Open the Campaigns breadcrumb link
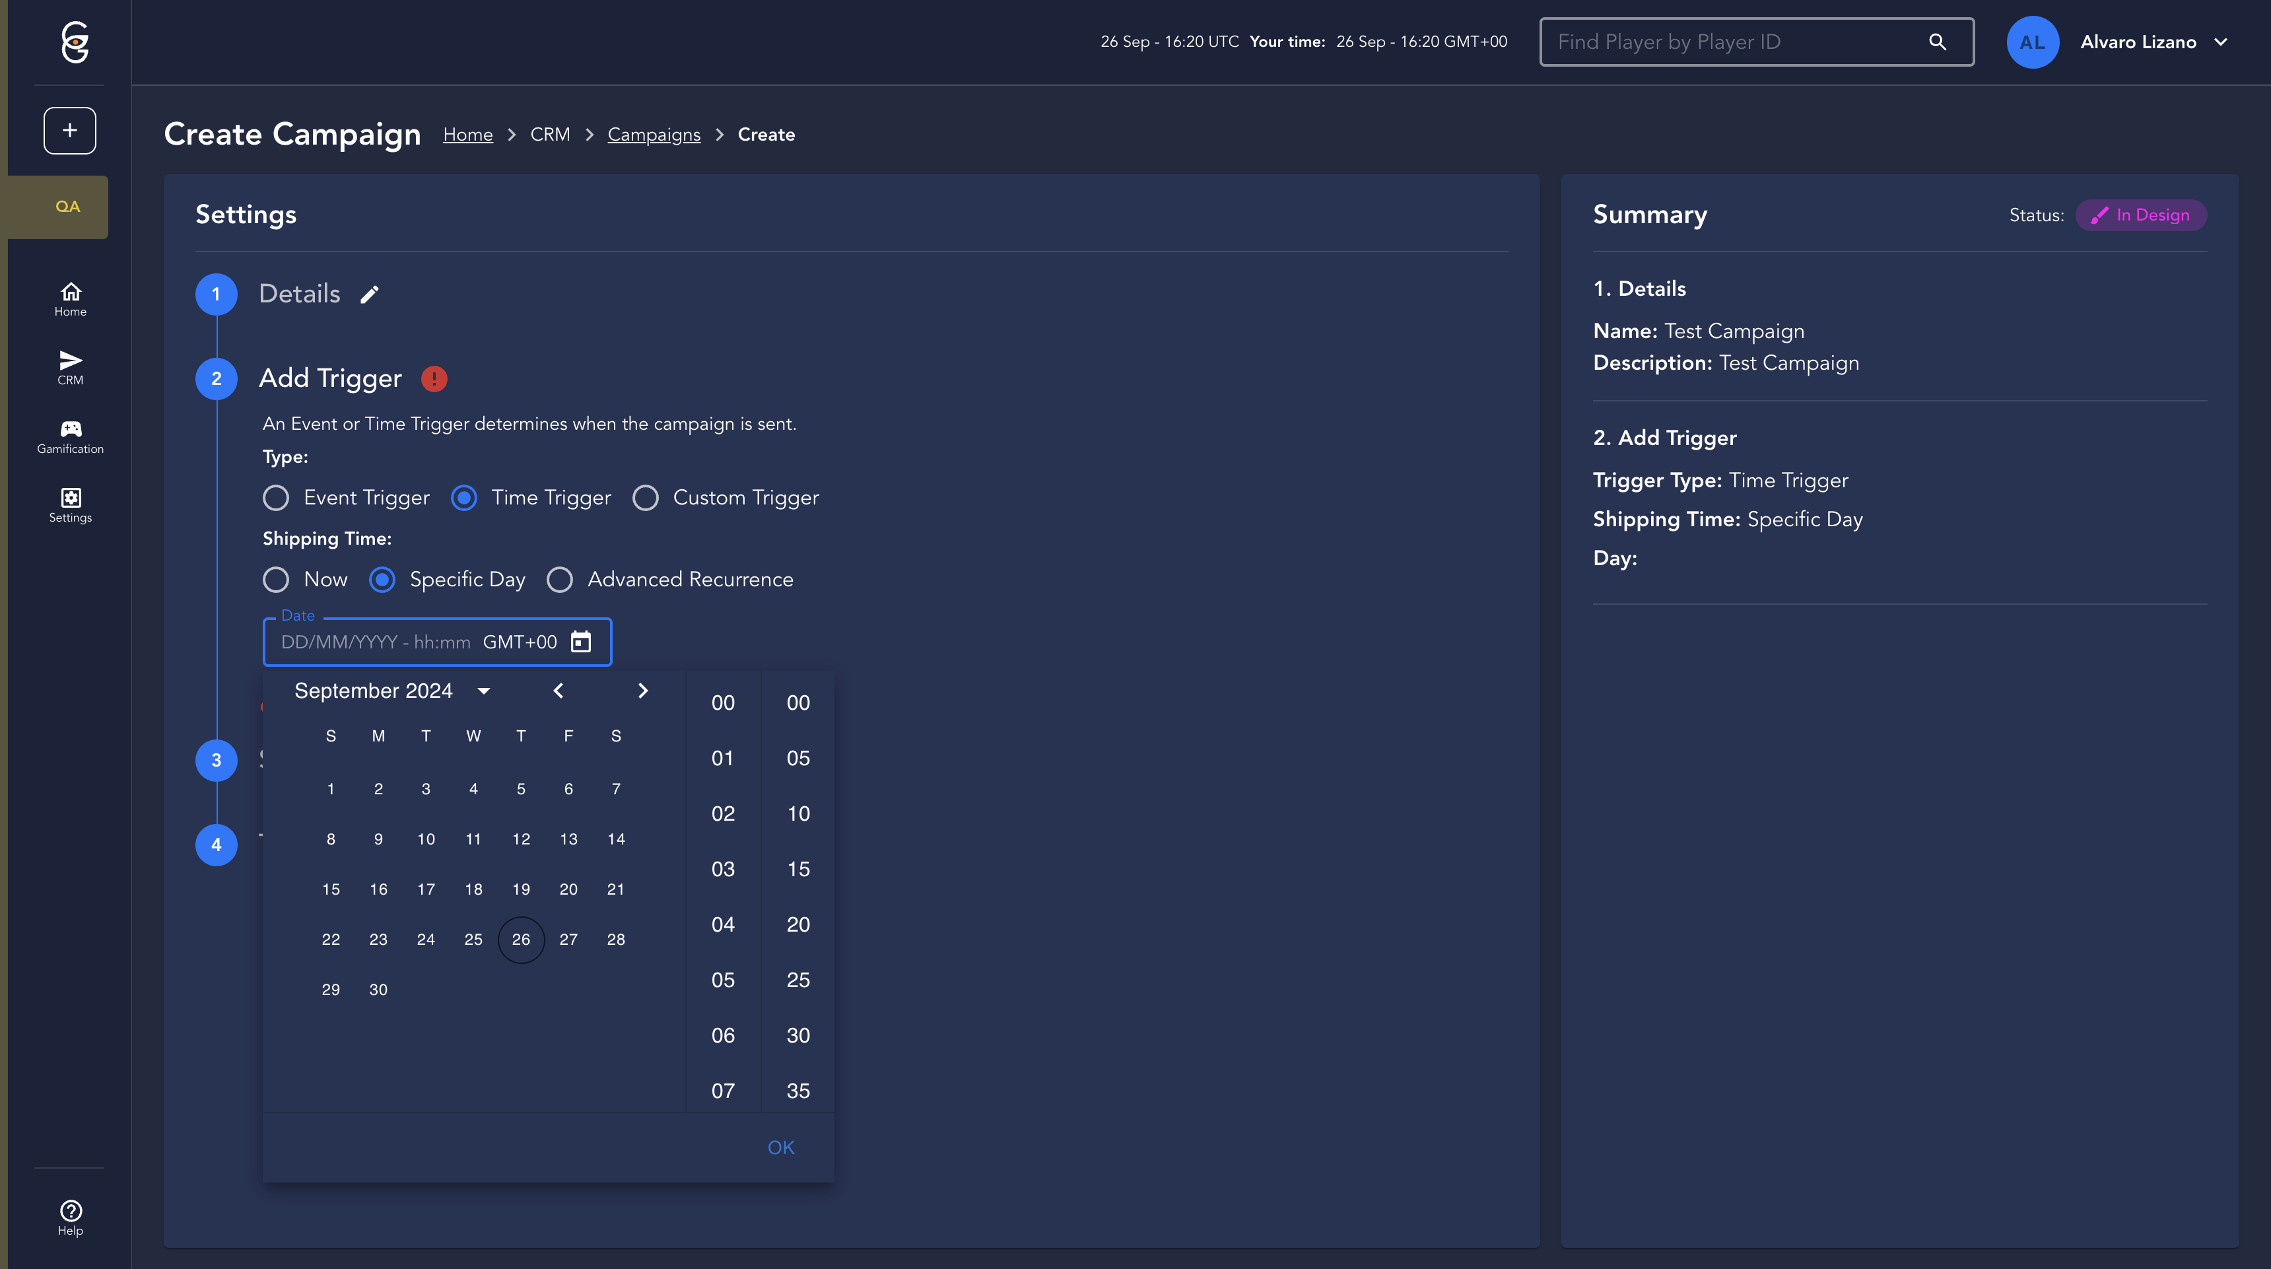2271x1269 pixels. point(654,135)
